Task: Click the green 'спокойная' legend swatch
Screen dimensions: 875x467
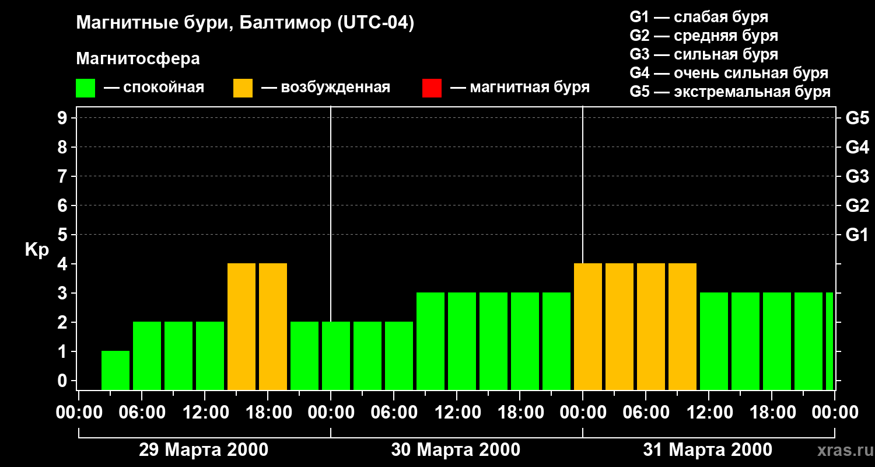Action: click(85, 88)
